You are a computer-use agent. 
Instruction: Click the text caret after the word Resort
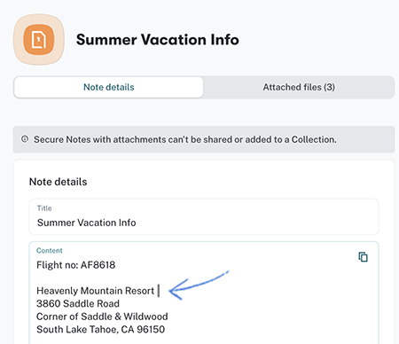tap(159, 291)
